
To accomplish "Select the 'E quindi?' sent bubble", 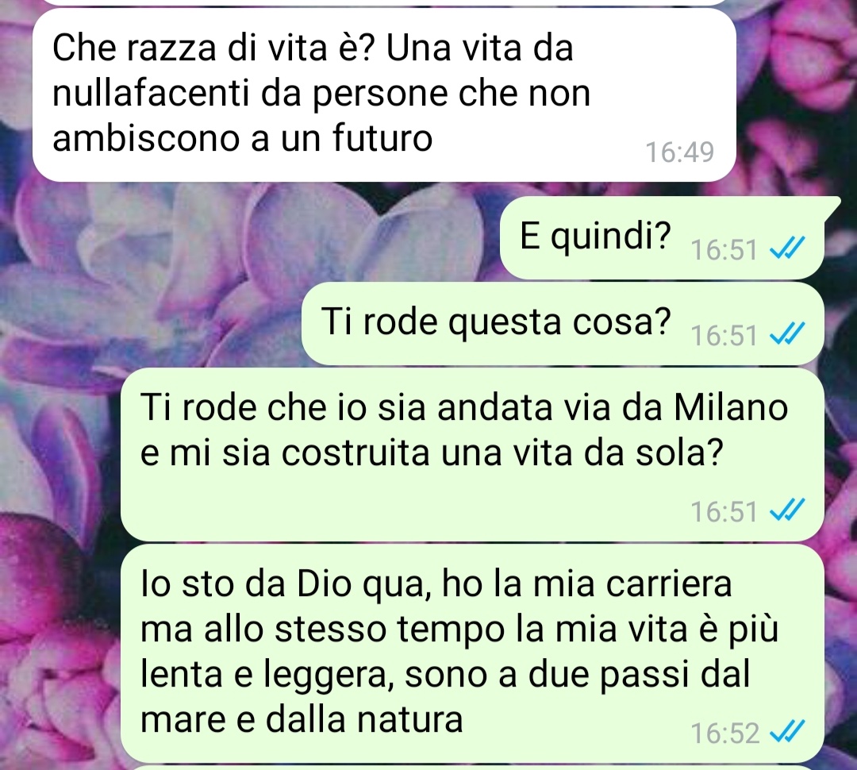I will pos(663,237).
